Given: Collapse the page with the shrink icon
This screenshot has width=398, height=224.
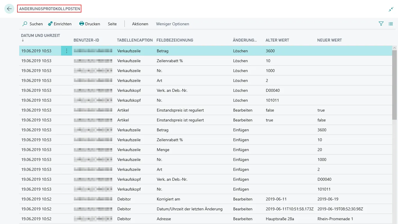Looking at the screenshot, I should click(x=391, y=9).
